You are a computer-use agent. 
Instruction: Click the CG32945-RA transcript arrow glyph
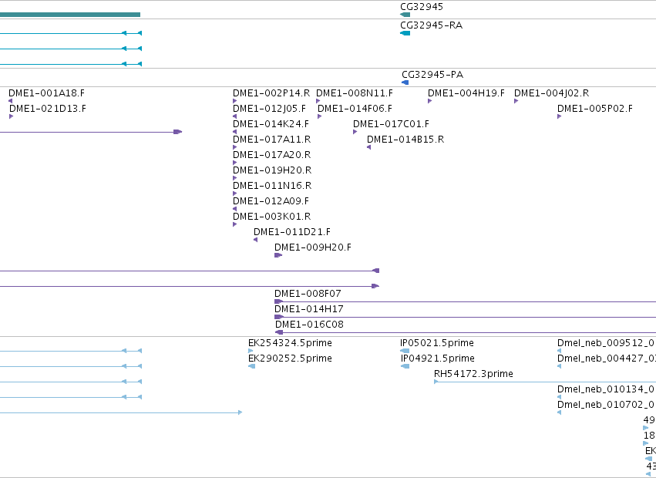pyautogui.click(x=405, y=33)
